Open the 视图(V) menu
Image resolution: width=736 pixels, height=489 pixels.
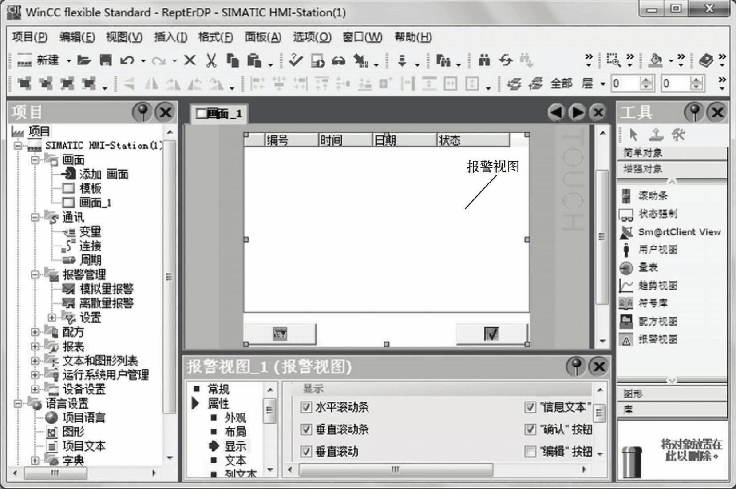coord(124,37)
